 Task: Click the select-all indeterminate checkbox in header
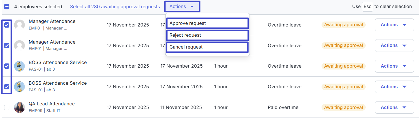[7, 7]
